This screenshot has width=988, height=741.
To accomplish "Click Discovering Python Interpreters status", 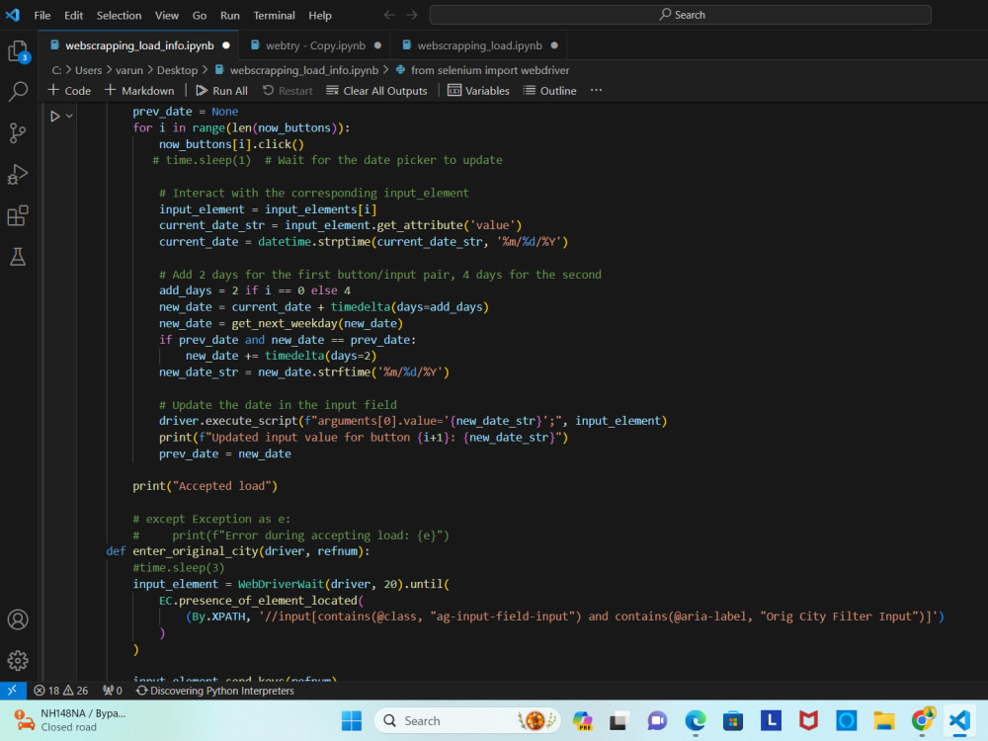I will pos(214,691).
